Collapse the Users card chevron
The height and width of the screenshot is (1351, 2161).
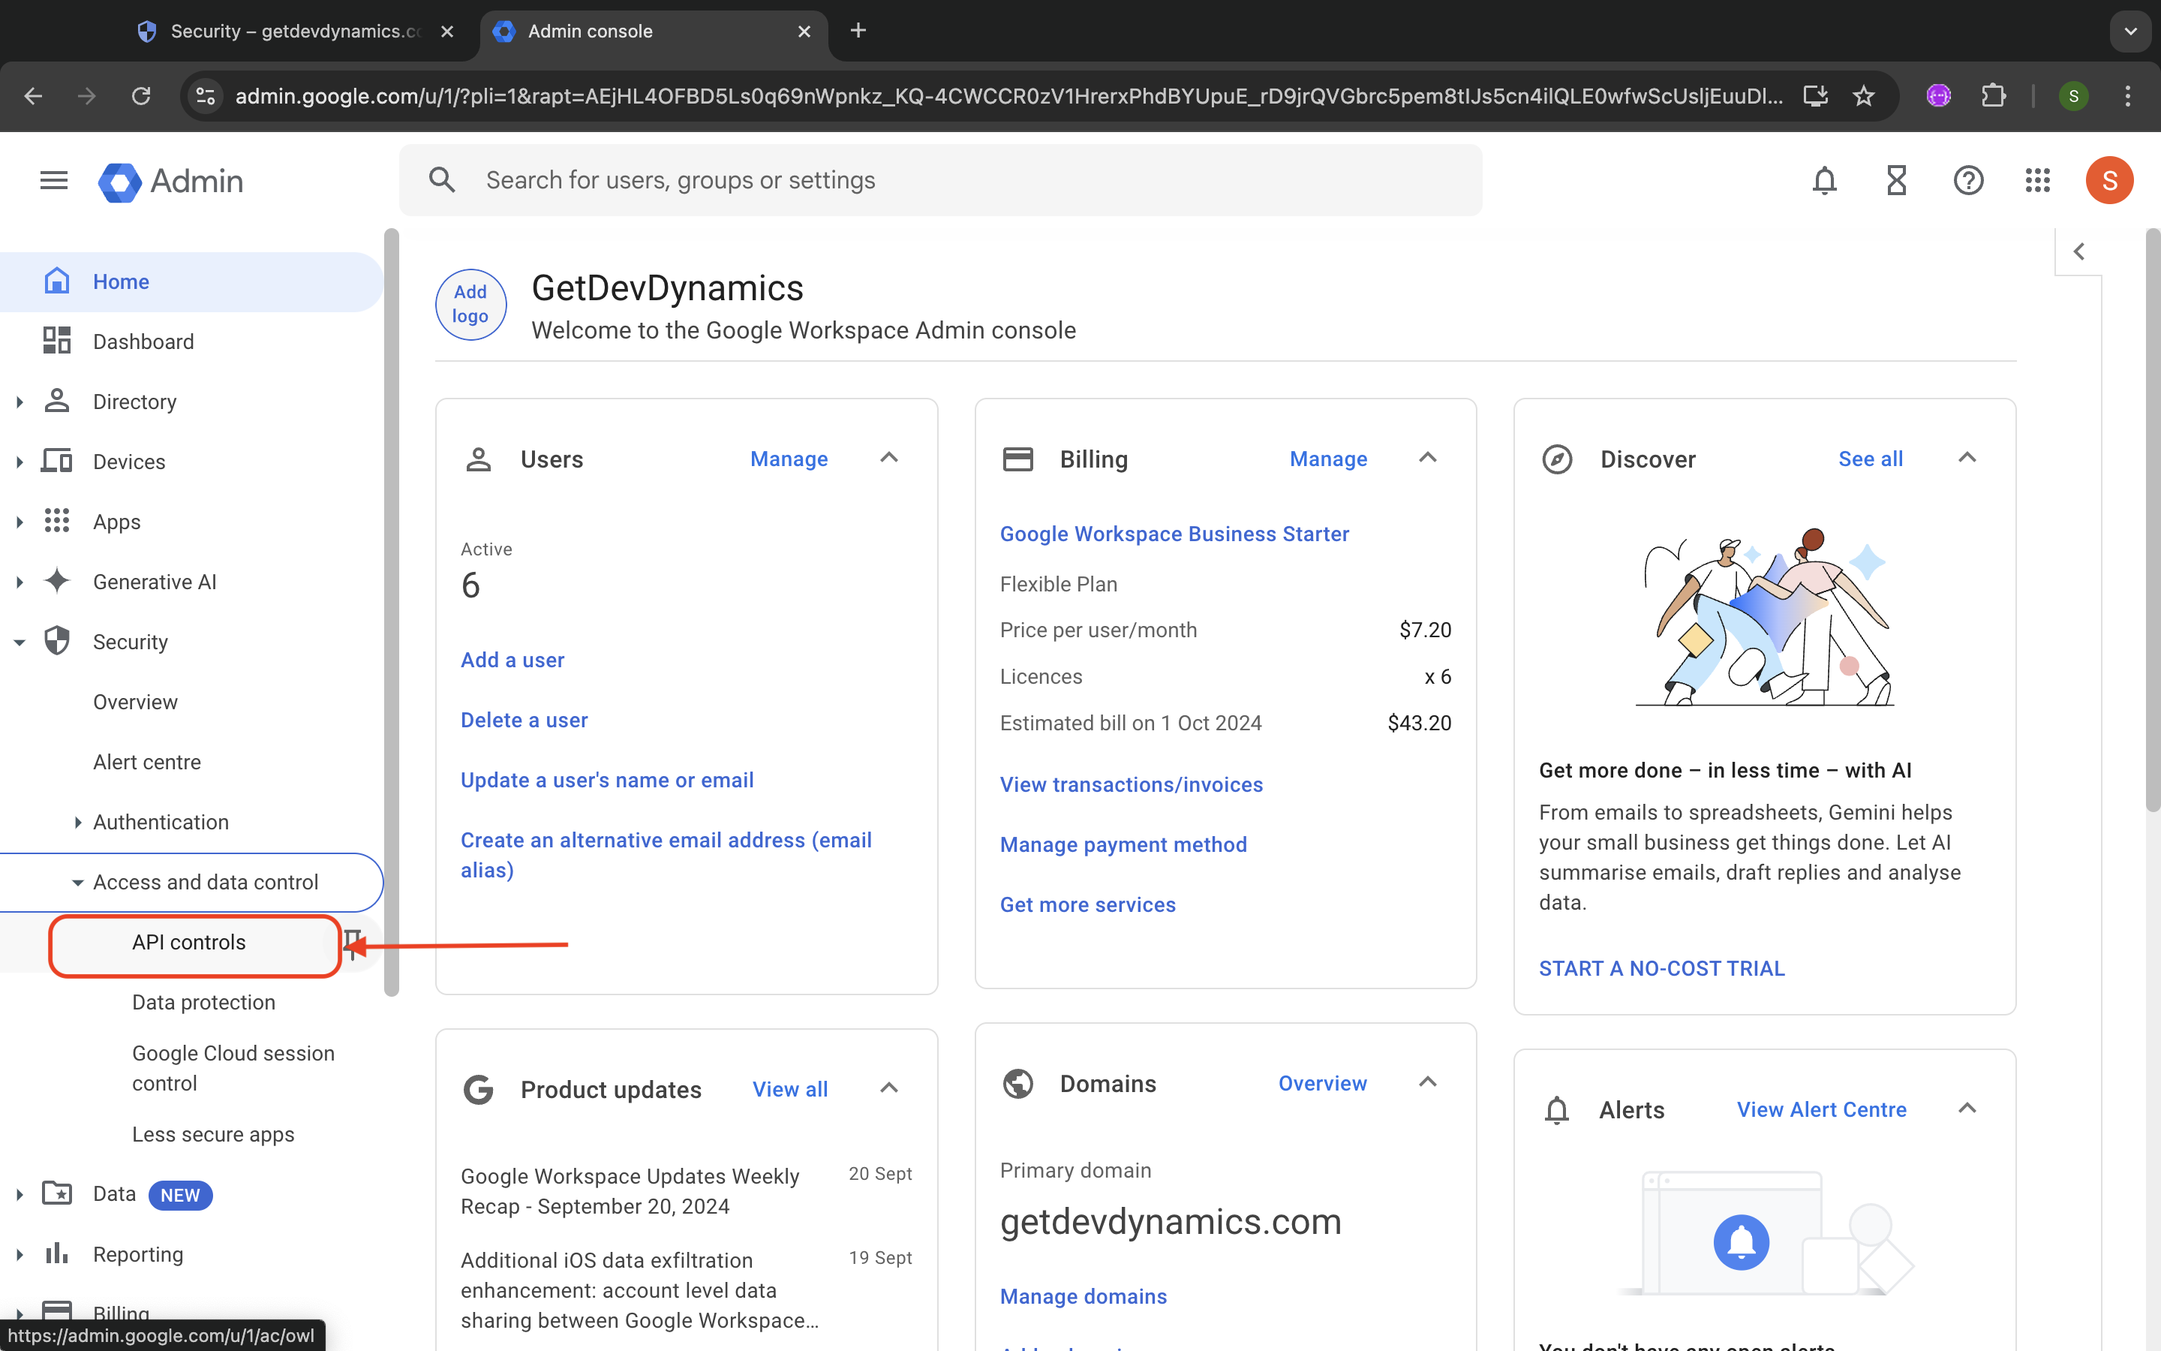pyautogui.click(x=888, y=459)
